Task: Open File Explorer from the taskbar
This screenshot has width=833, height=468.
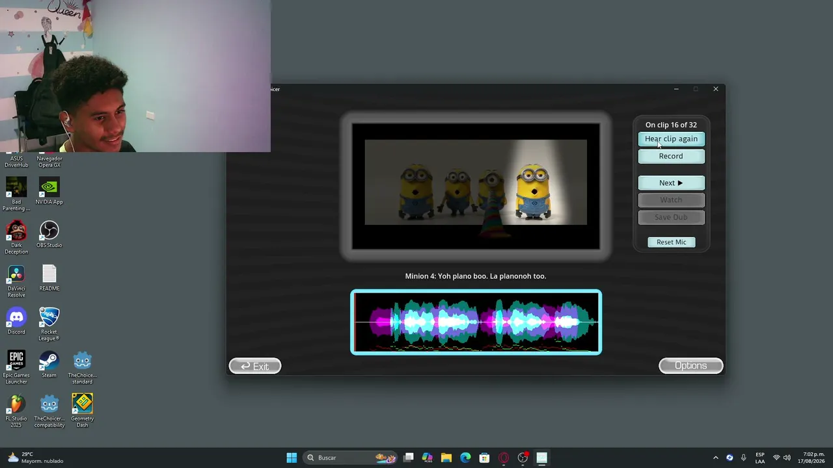Action: coord(446,458)
